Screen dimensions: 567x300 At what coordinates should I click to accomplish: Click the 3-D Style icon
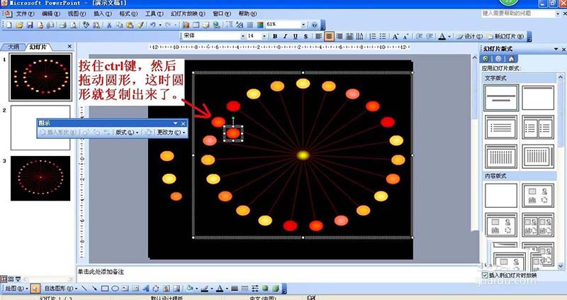click(x=276, y=289)
